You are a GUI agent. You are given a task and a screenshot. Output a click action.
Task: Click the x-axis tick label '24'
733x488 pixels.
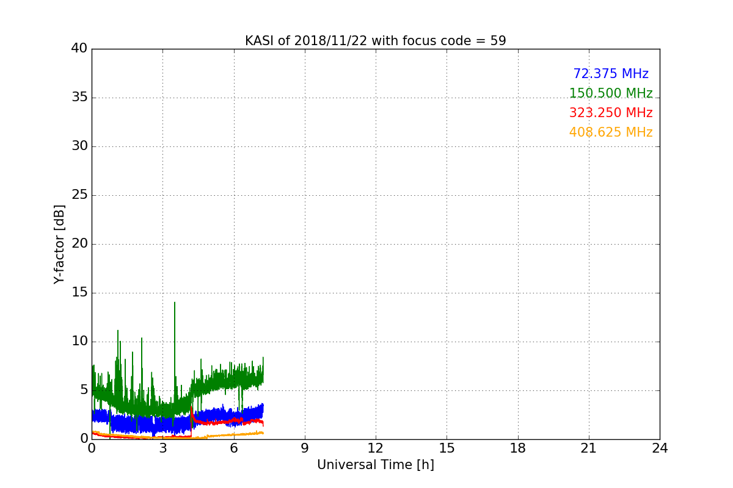click(x=660, y=448)
